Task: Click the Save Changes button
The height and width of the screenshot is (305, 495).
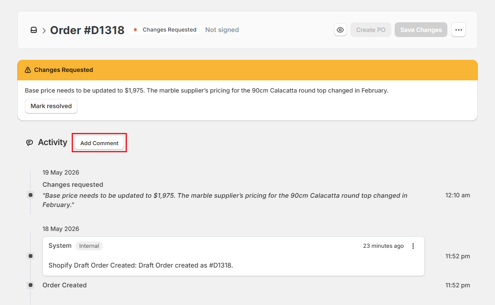Action: (x=421, y=30)
